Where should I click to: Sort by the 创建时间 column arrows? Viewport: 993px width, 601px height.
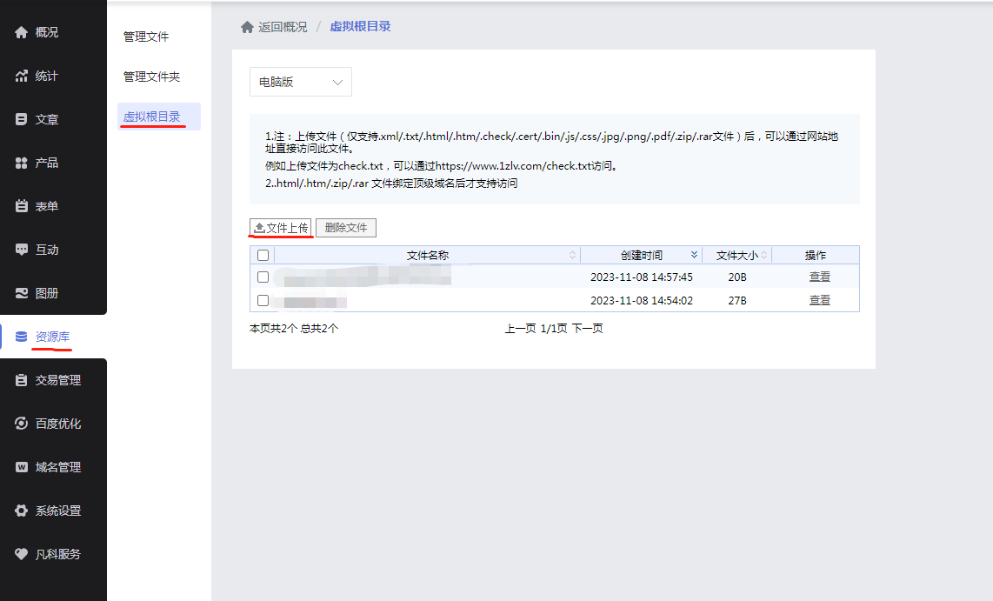(694, 255)
